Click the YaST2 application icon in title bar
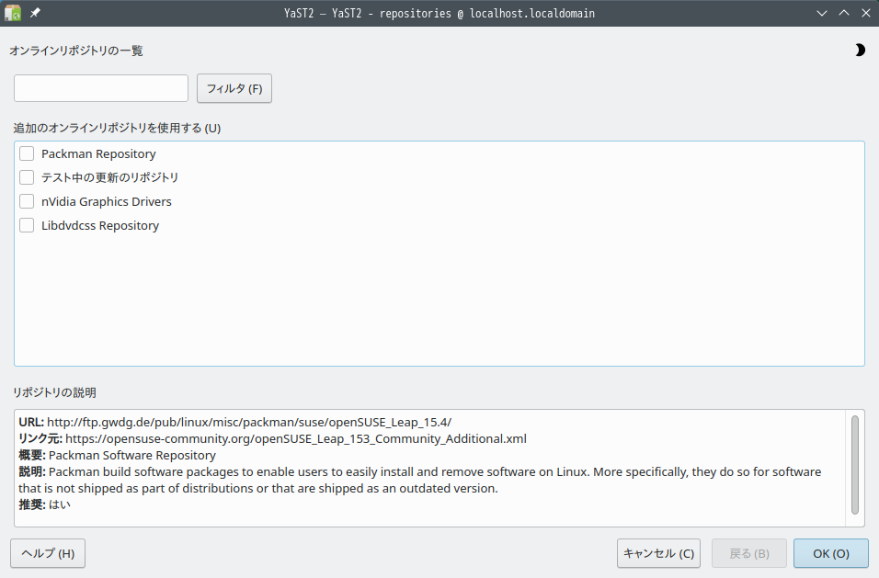Screen dimensions: 879x578 (x=13, y=13)
